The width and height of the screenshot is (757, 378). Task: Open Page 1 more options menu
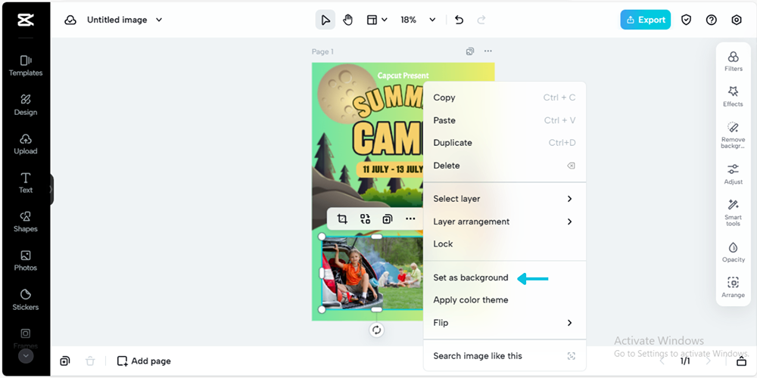pos(488,51)
